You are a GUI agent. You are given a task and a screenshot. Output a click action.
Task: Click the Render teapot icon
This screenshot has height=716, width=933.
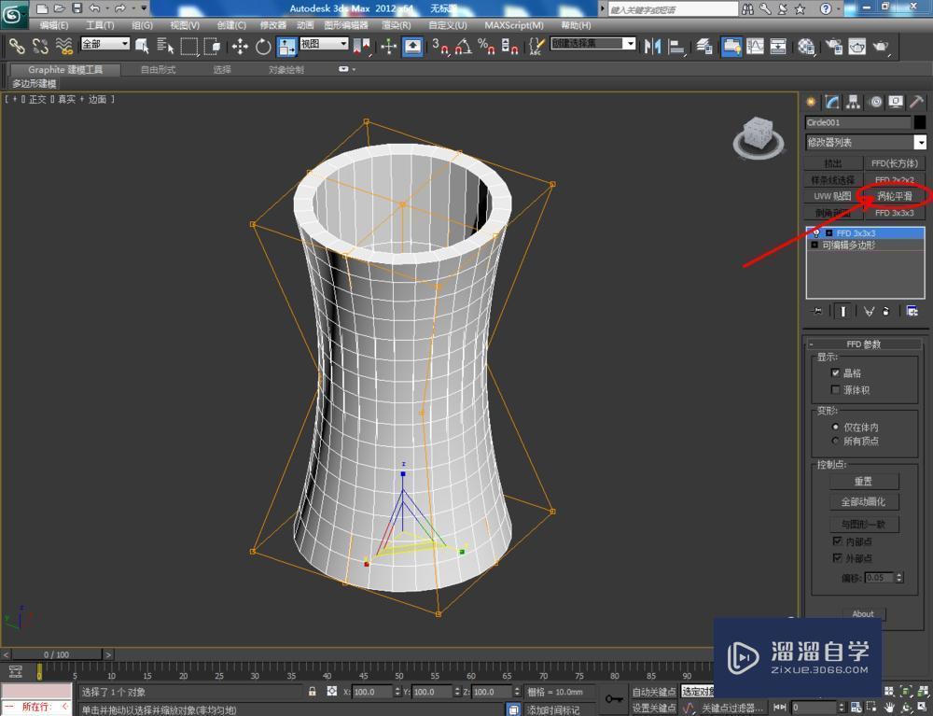(x=880, y=46)
